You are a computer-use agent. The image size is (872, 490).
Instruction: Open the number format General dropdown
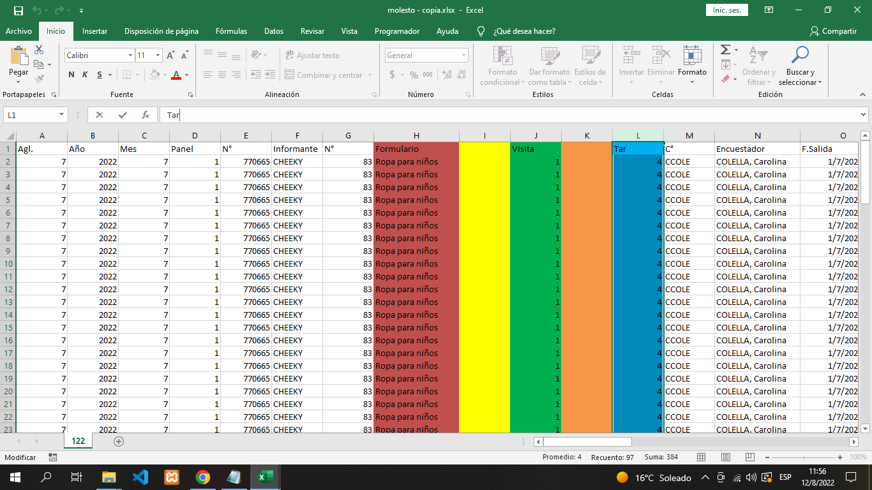coord(464,56)
